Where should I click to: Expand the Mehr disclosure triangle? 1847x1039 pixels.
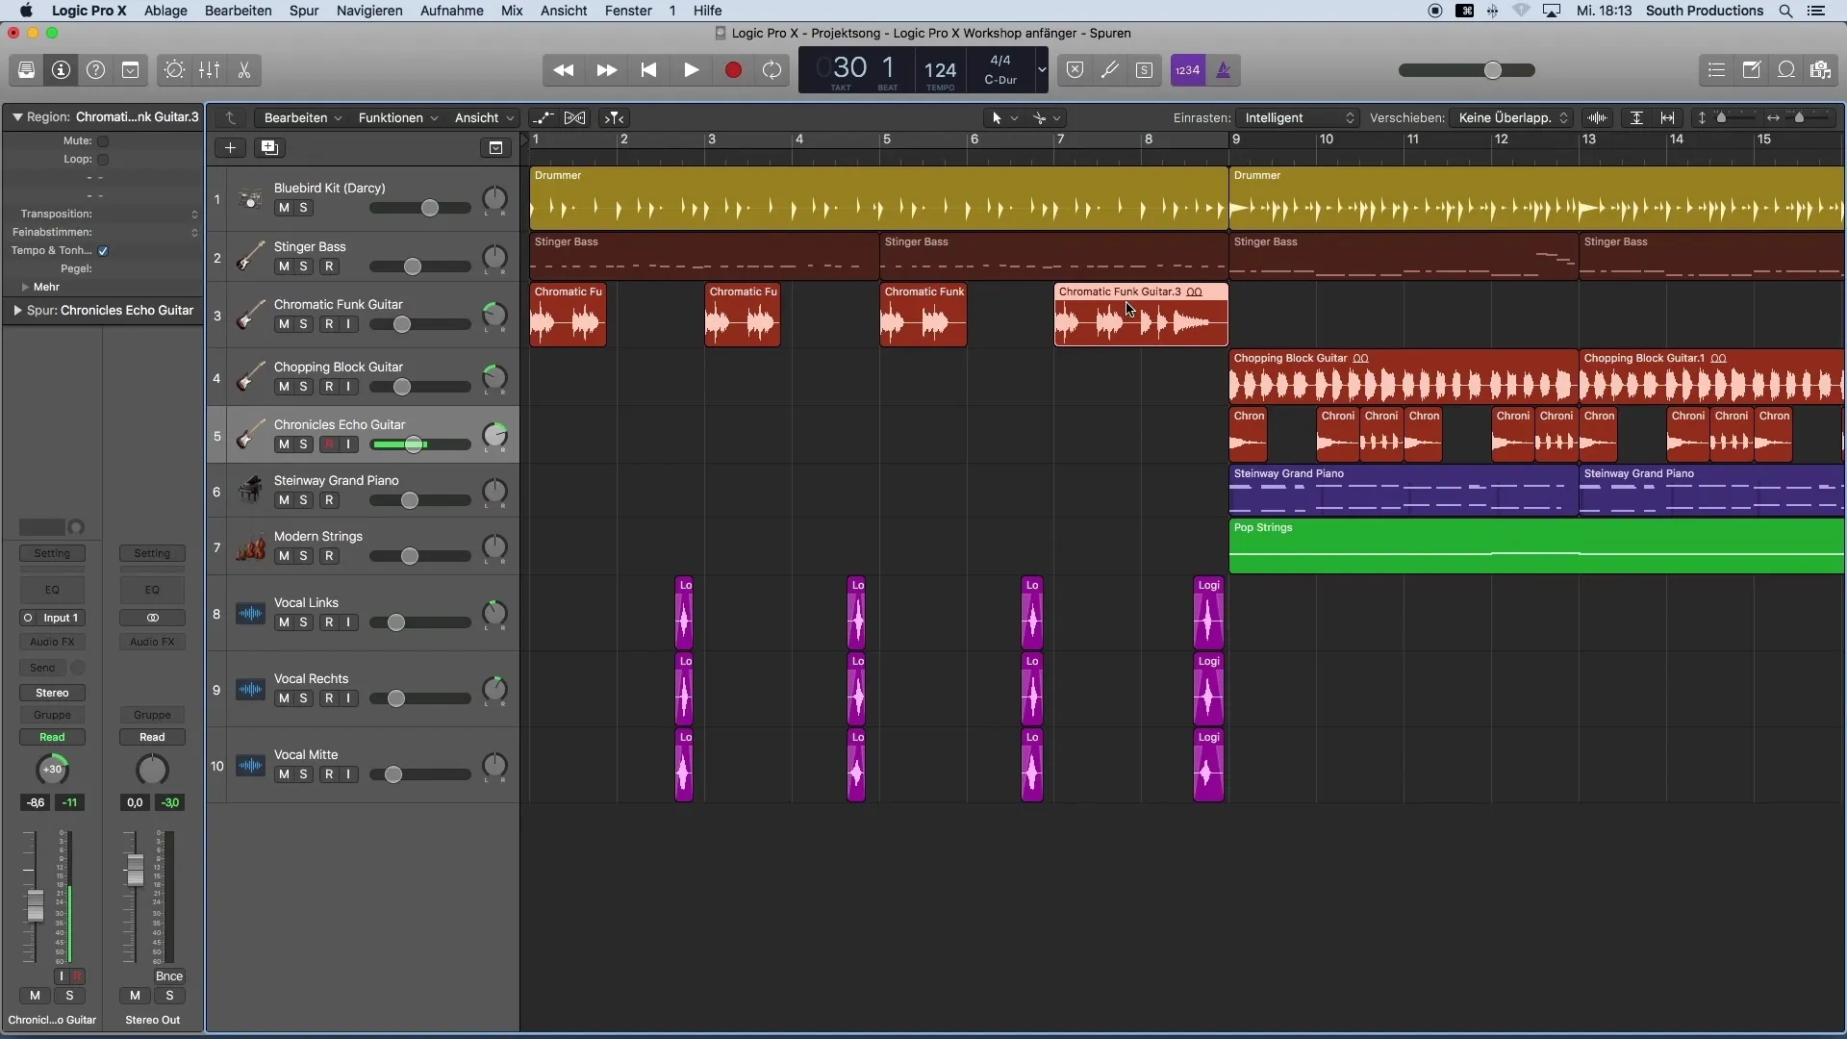tap(25, 288)
